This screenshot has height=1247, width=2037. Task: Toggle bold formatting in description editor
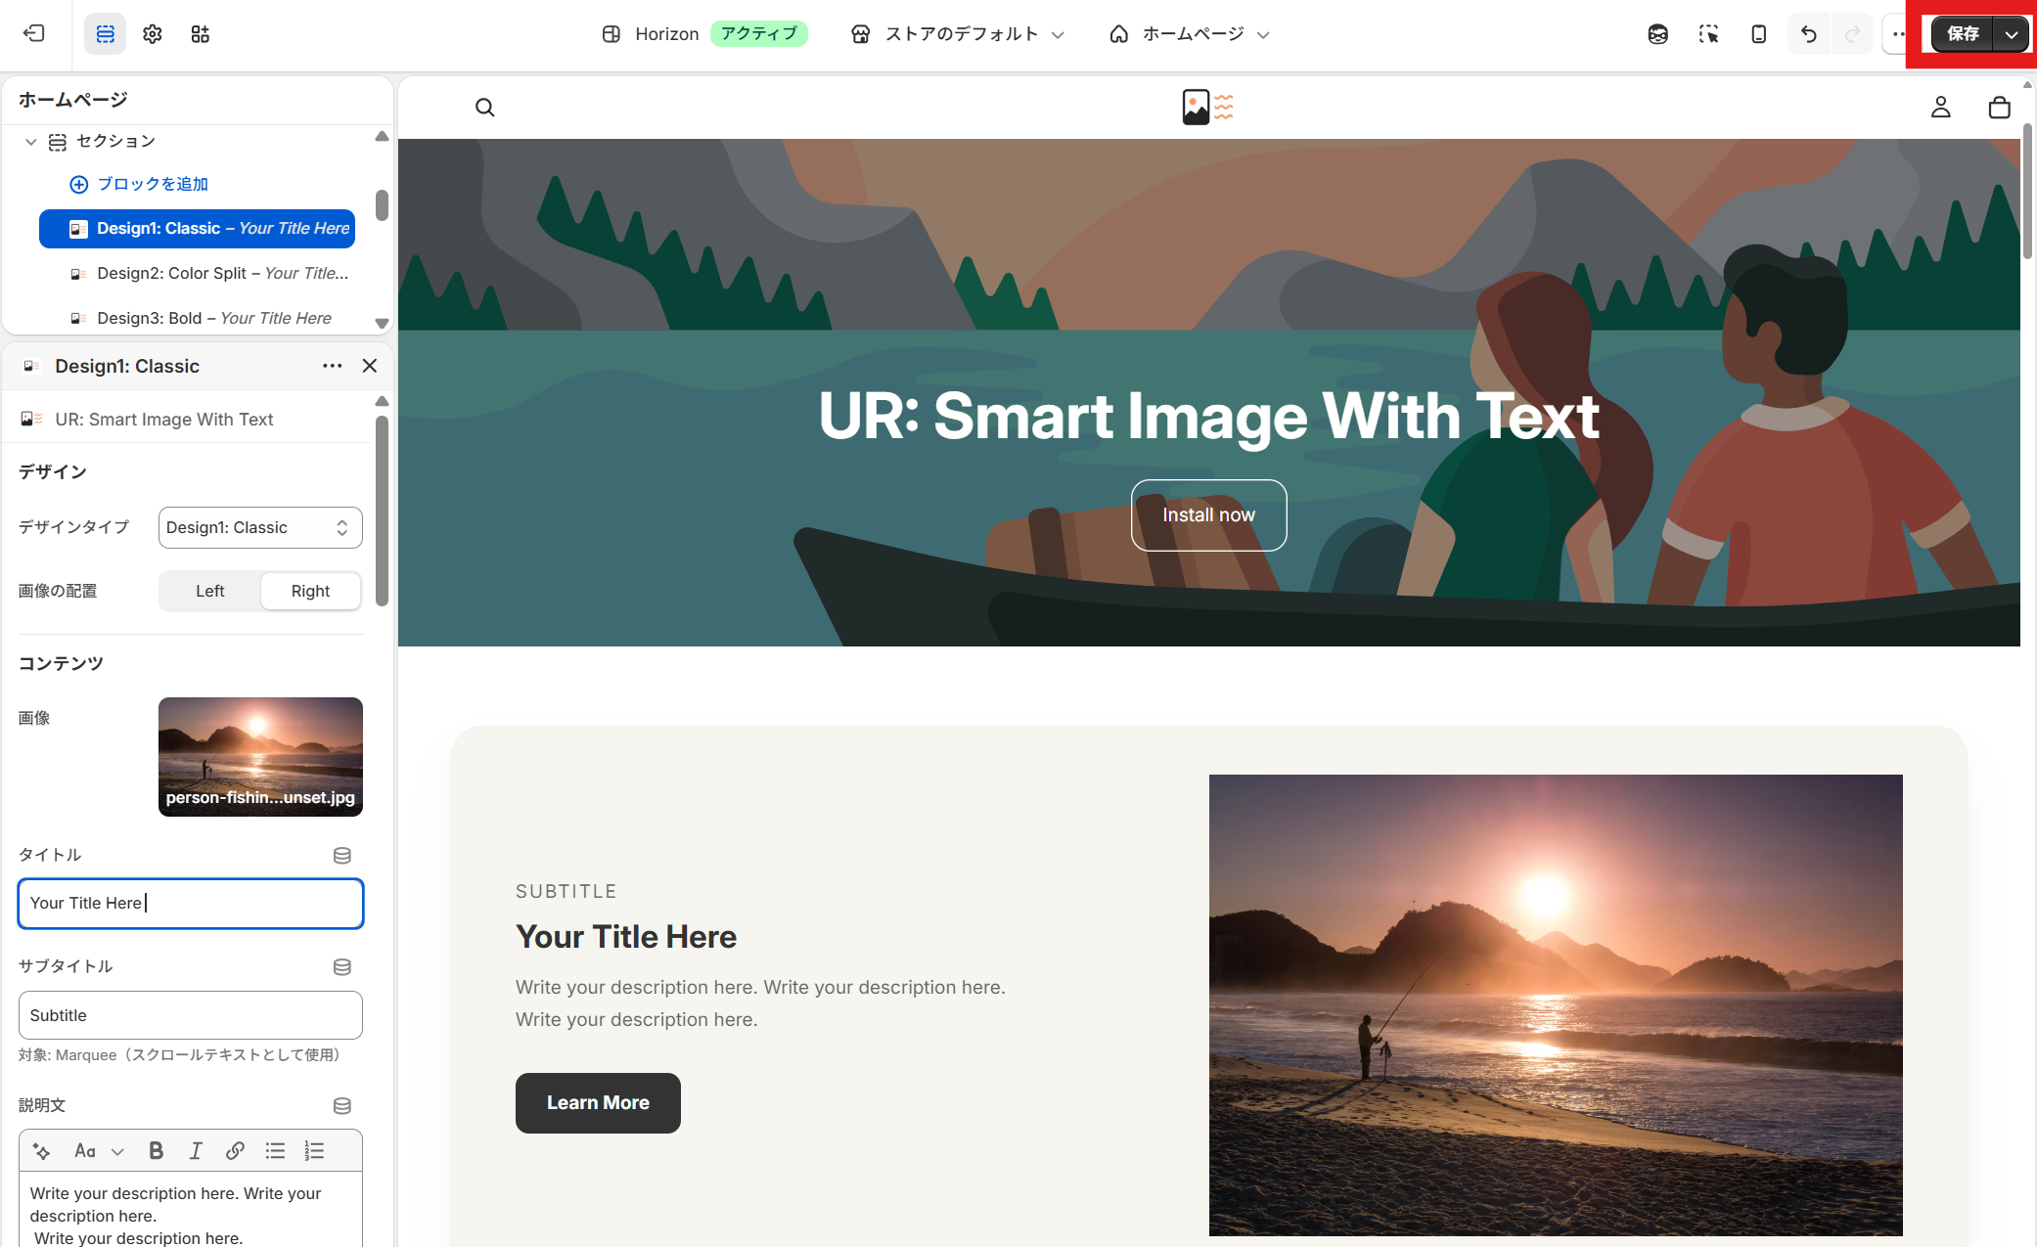(x=156, y=1151)
